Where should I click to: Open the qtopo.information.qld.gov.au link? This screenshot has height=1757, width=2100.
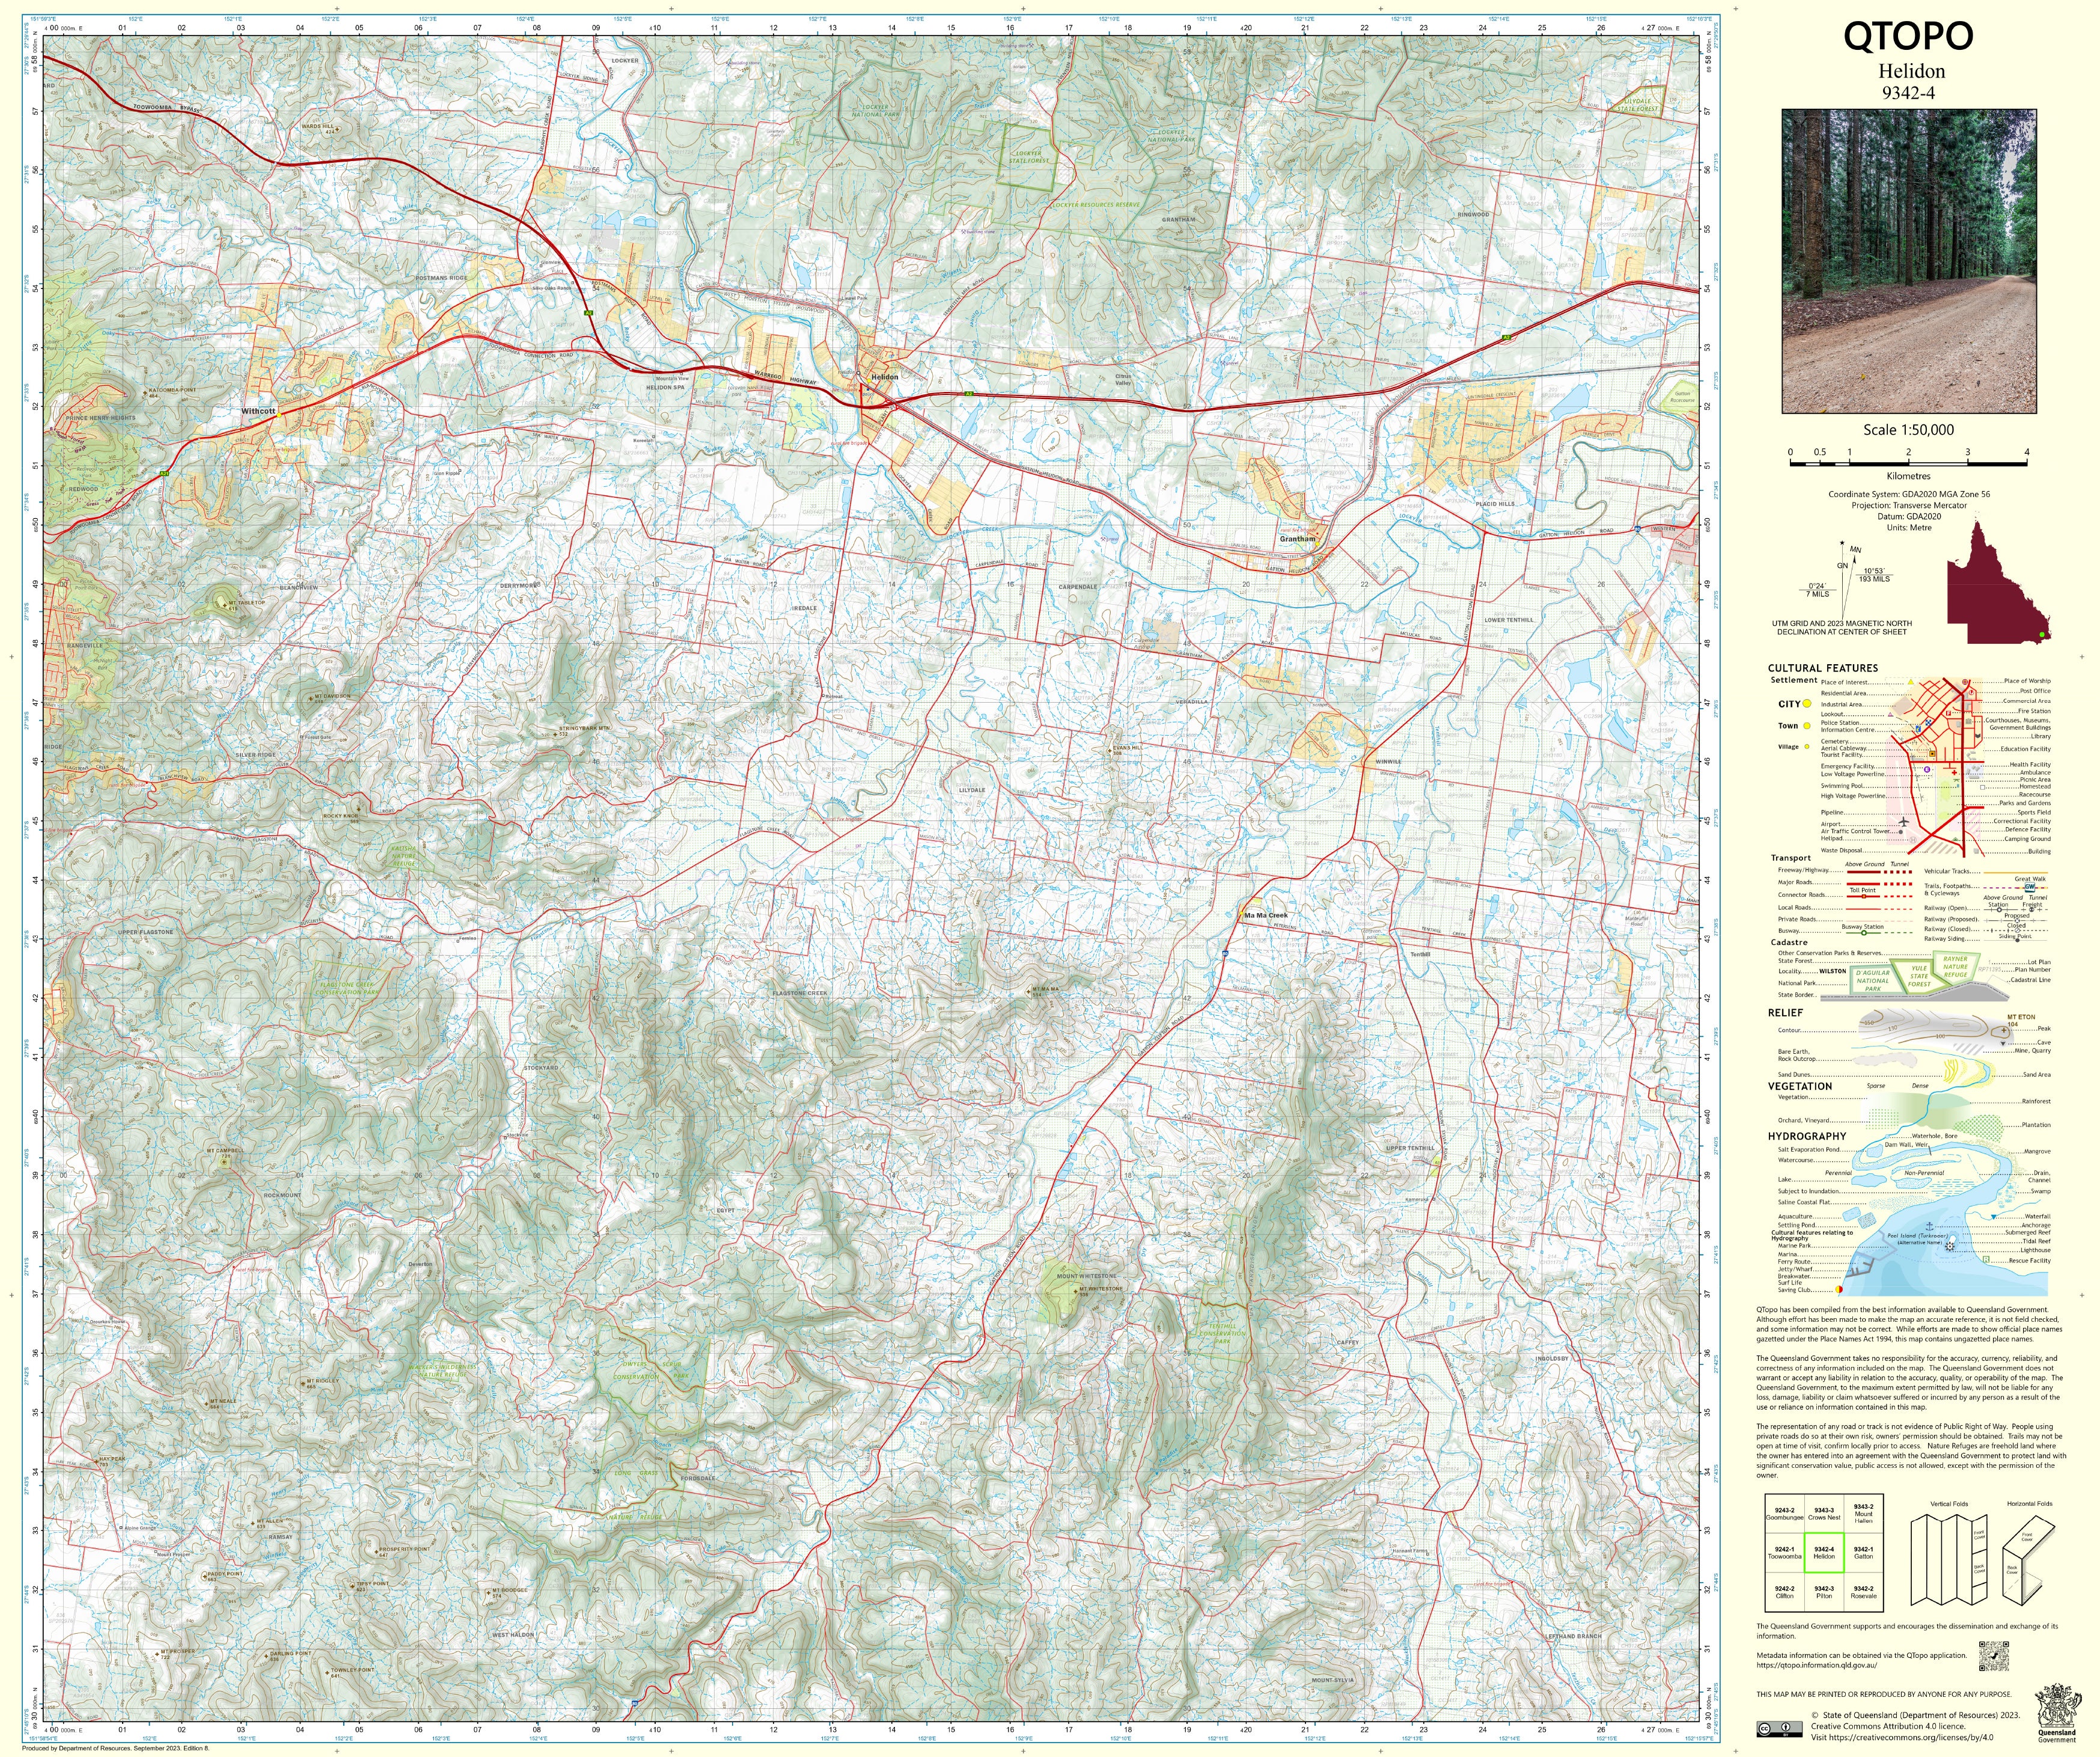tap(1816, 1665)
